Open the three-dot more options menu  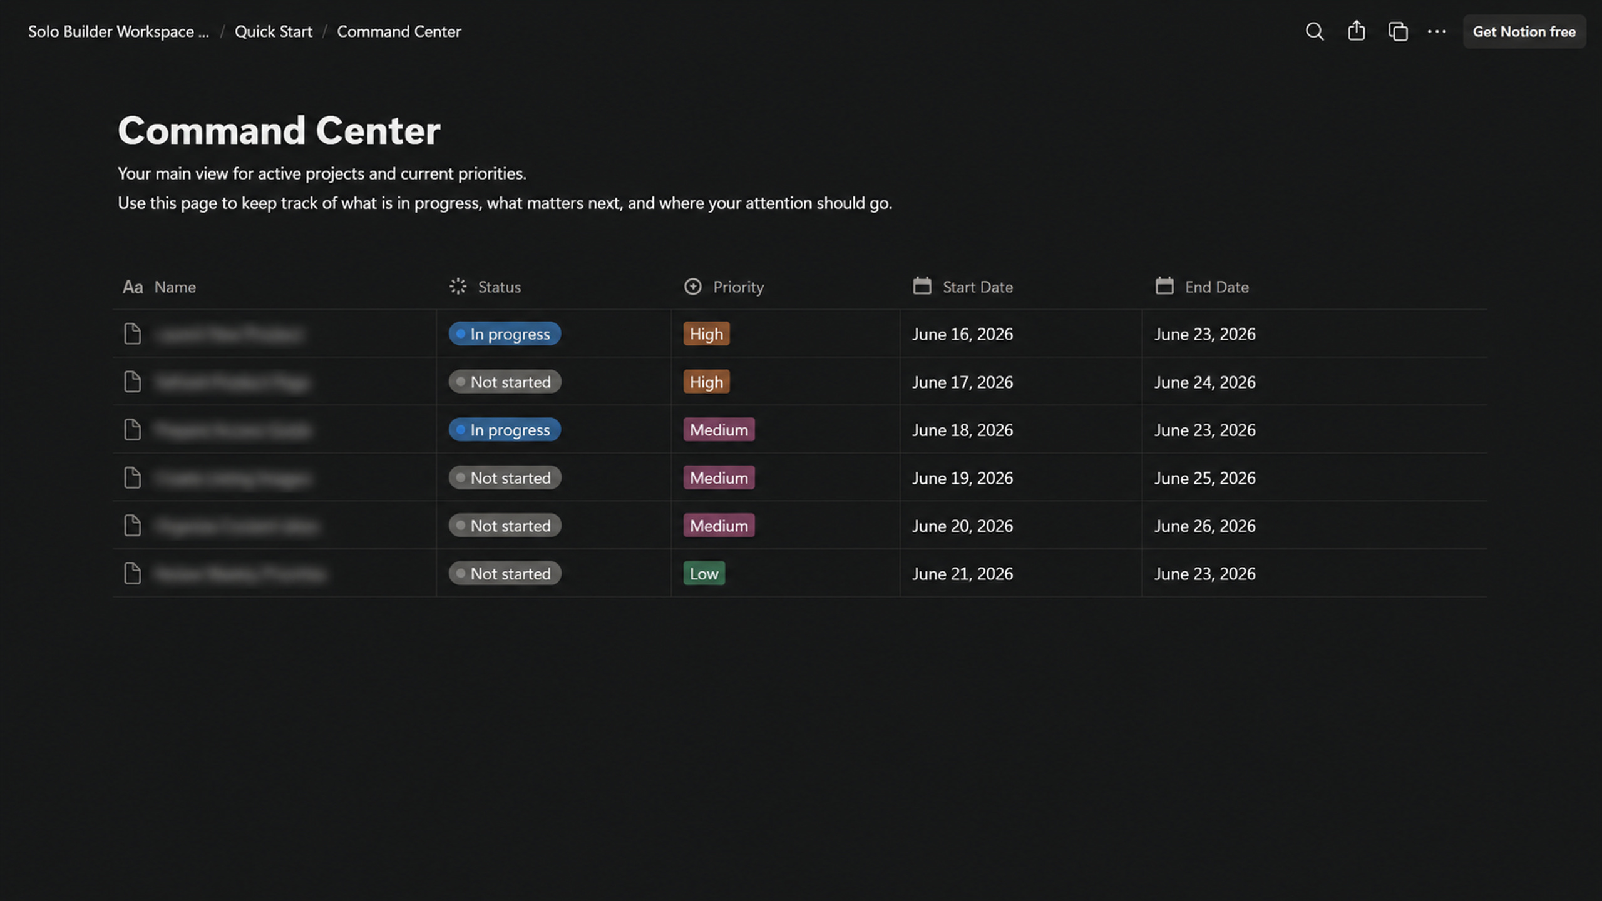[x=1437, y=31]
